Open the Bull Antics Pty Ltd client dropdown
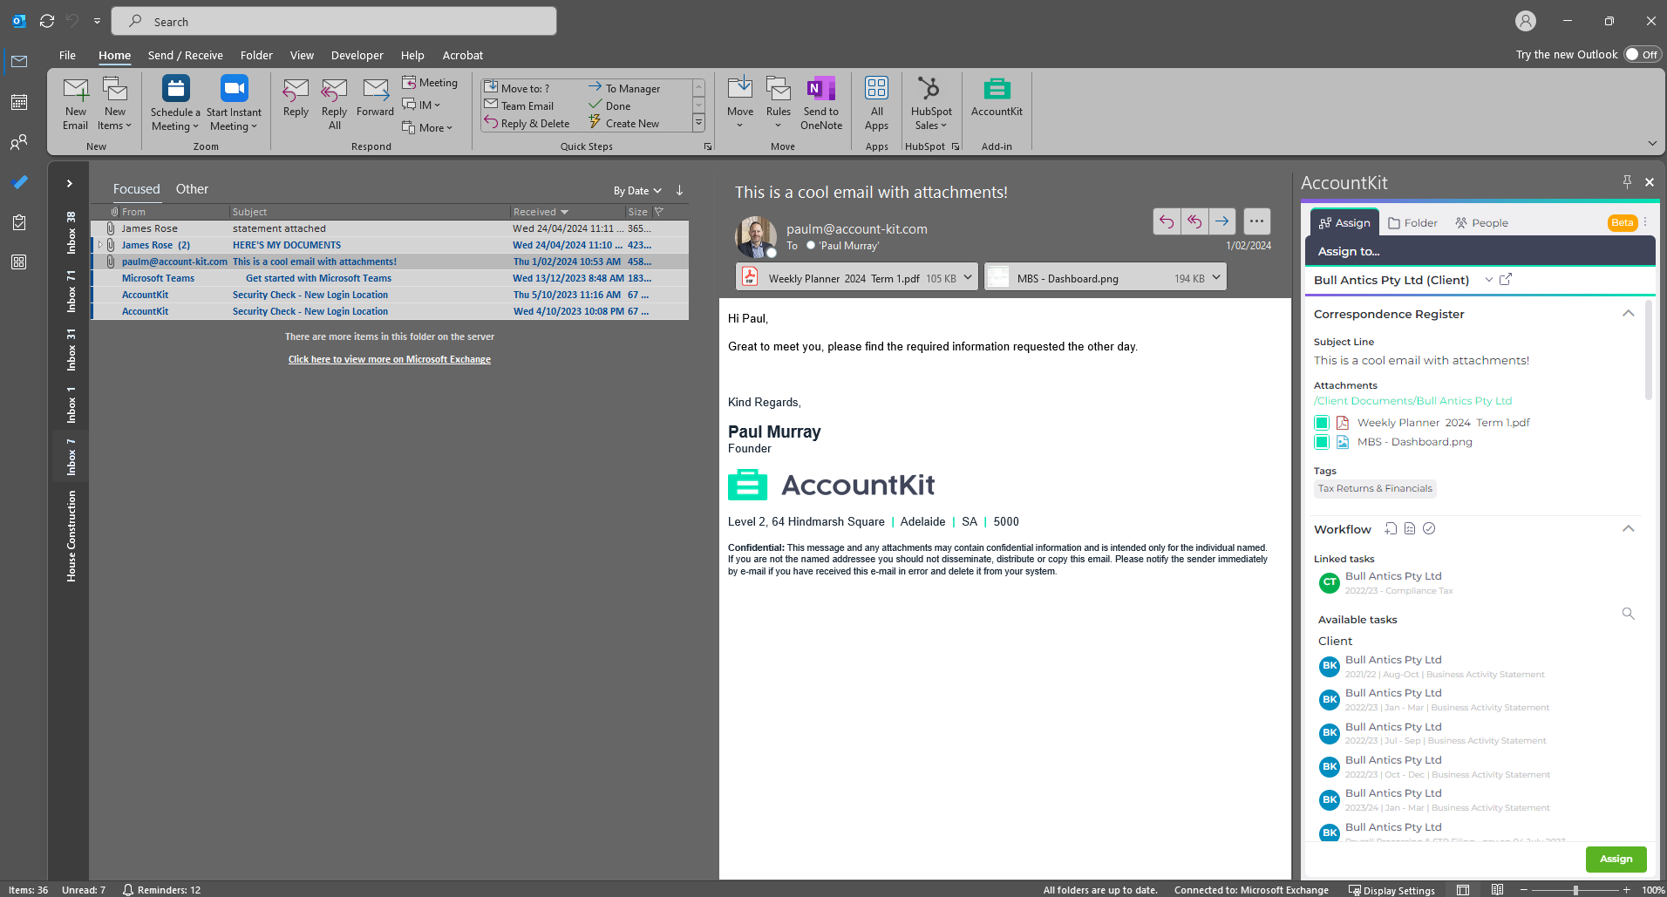Viewport: 1667px width, 897px height. click(1489, 280)
